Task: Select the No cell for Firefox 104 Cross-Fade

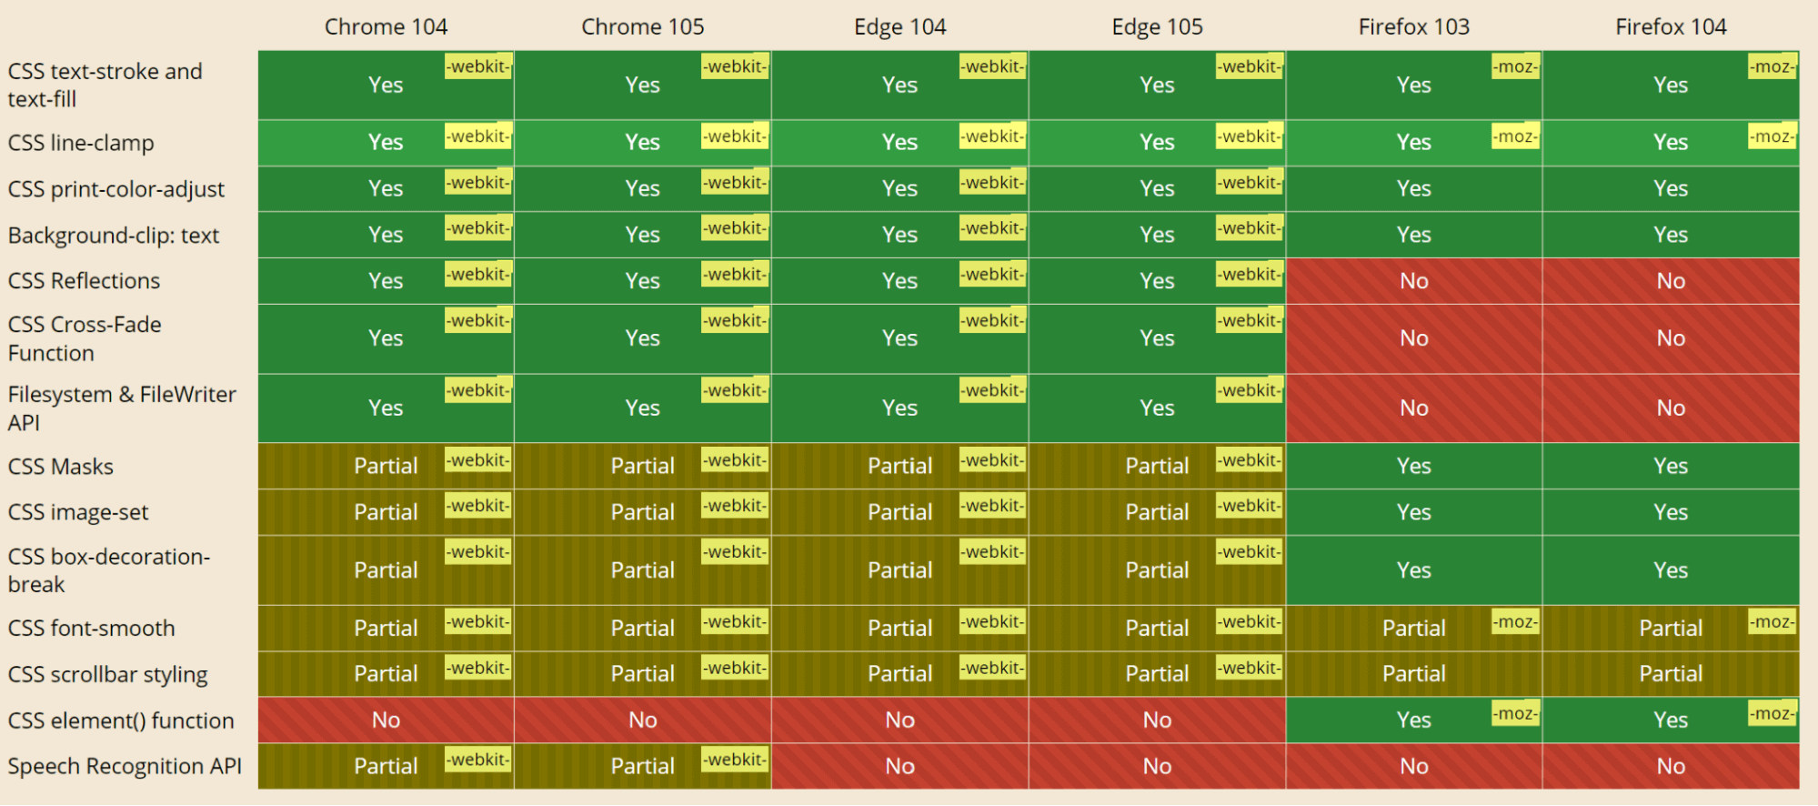Action: click(1671, 338)
